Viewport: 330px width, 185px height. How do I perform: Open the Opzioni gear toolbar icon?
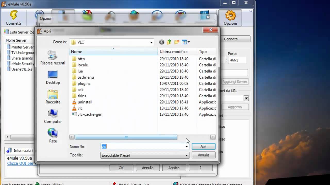tap(230, 18)
